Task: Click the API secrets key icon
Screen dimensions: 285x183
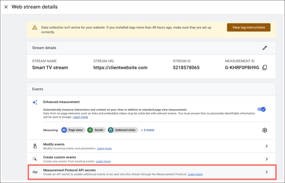Action: (35, 172)
